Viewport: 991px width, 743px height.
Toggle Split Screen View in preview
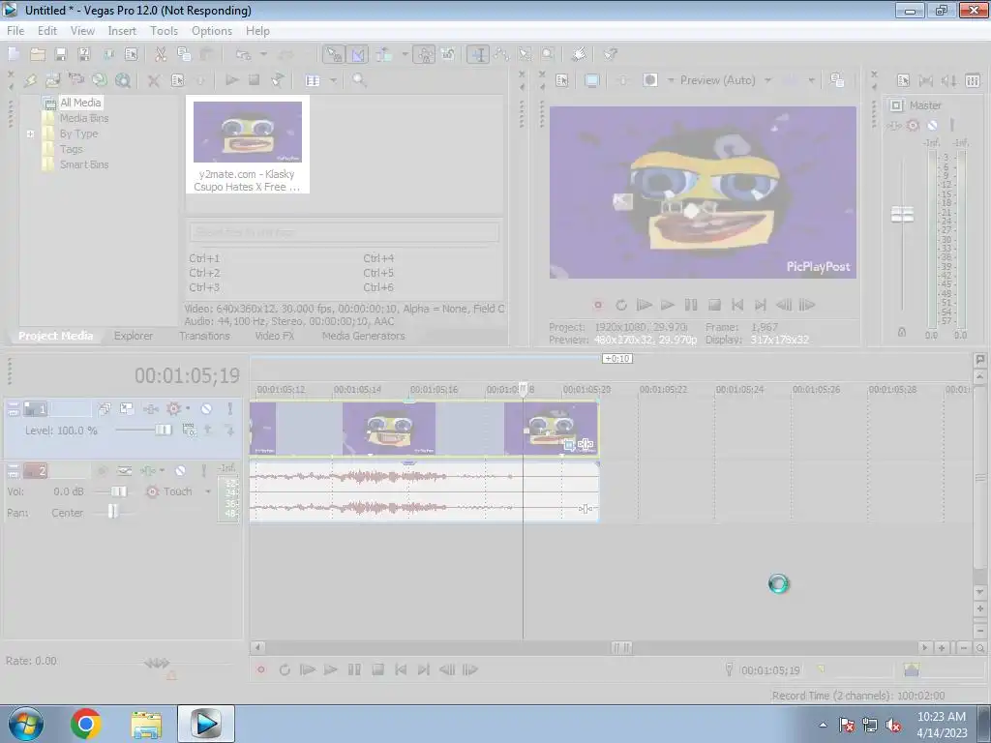(x=650, y=80)
